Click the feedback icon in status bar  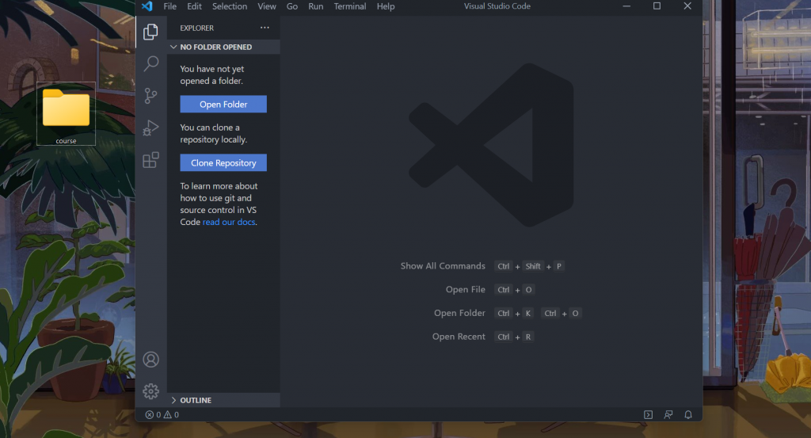pos(668,415)
